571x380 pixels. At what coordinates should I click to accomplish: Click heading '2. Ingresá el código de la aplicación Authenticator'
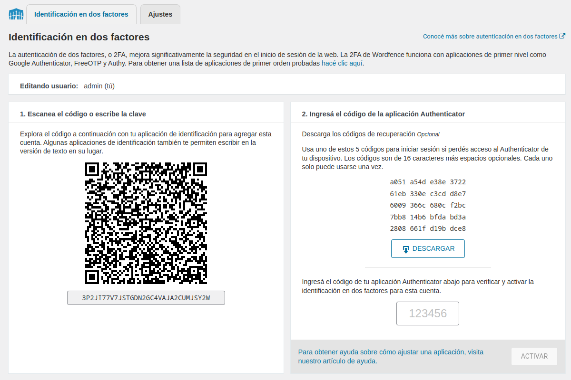click(384, 114)
